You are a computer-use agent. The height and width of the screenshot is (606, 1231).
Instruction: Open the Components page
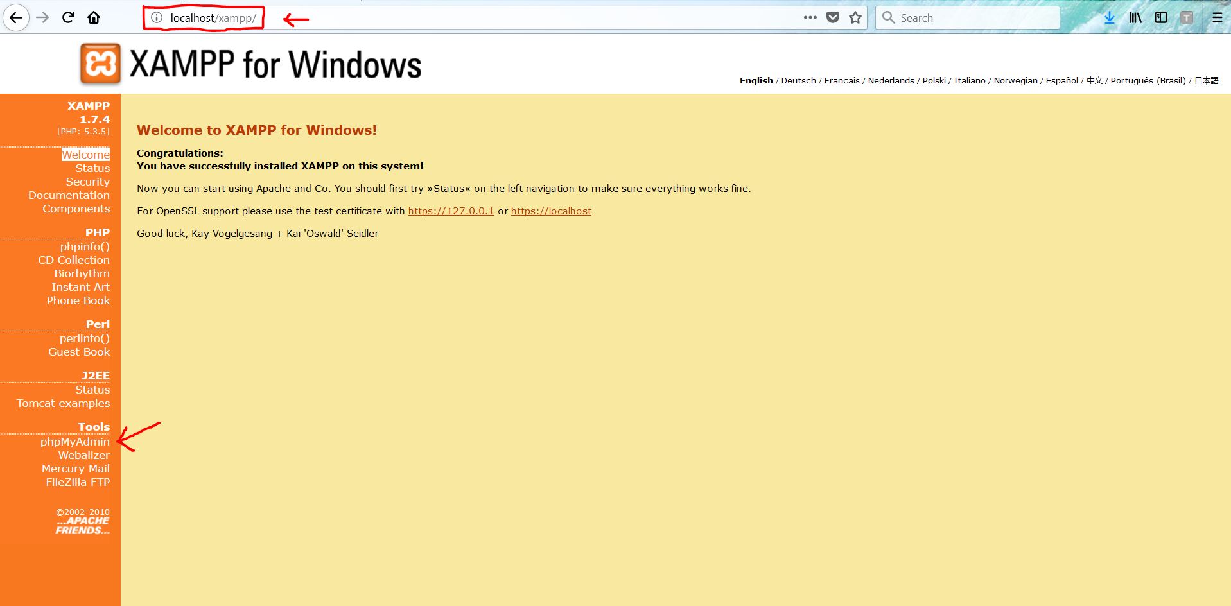tap(76, 209)
